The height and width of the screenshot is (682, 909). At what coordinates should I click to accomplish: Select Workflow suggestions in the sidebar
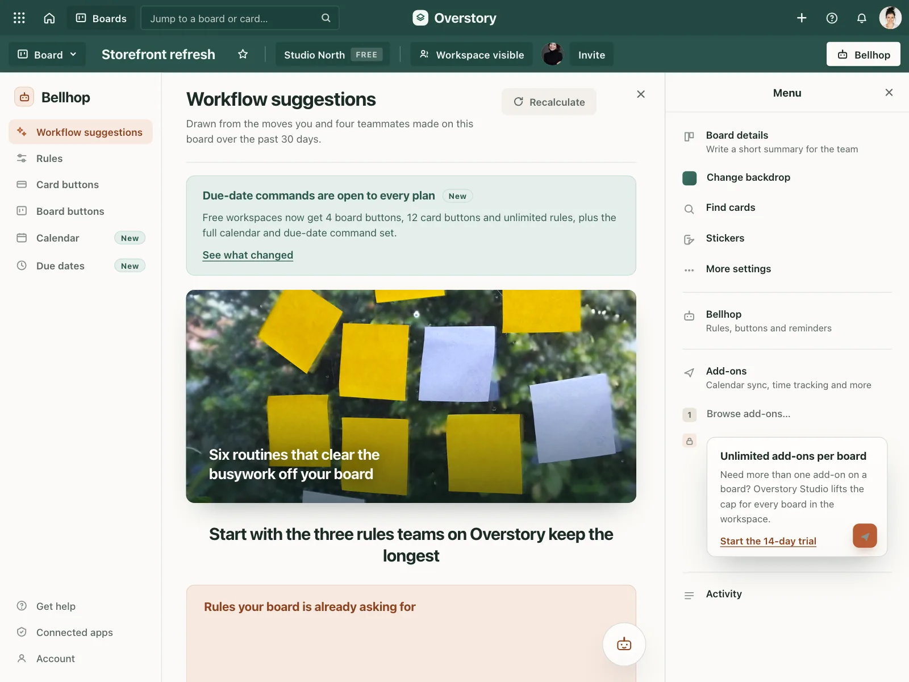pos(81,132)
